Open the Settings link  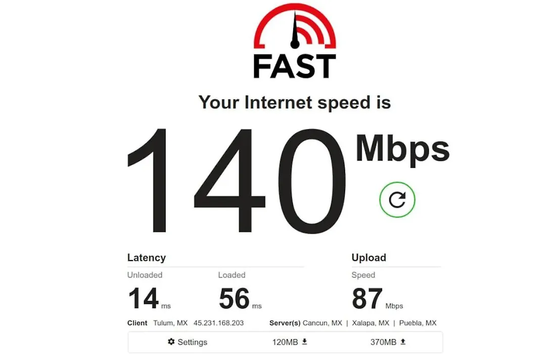click(x=188, y=342)
